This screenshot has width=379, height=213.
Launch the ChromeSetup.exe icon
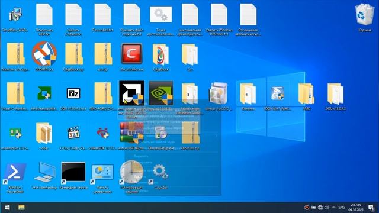(x=160, y=133)
